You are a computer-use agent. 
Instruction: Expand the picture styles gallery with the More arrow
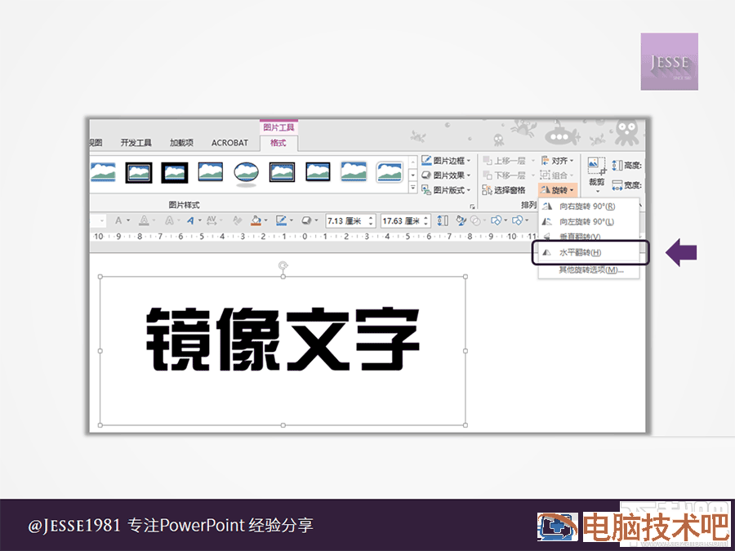413,188
